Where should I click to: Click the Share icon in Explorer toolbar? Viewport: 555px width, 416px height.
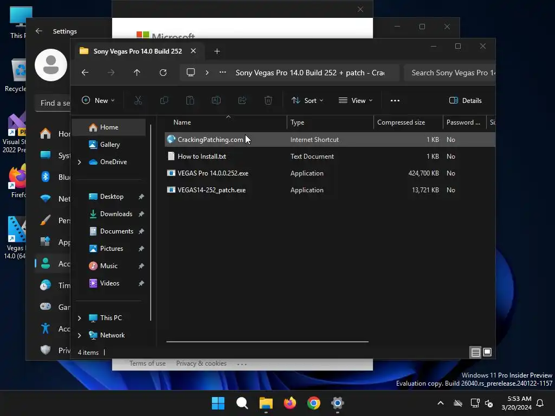pos(242,100)
